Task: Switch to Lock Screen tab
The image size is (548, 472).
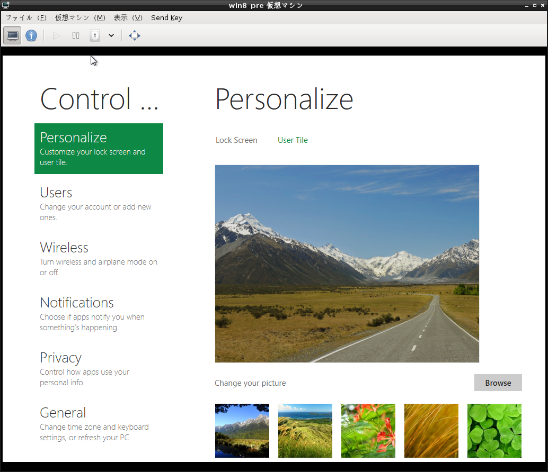Action: [x=236, y=140]
